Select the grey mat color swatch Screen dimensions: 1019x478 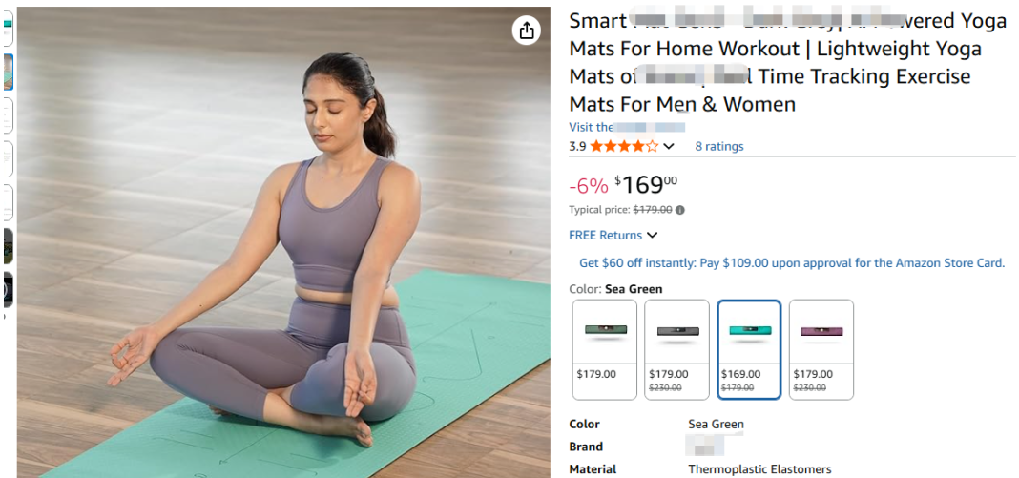click(x=676, y=349)
